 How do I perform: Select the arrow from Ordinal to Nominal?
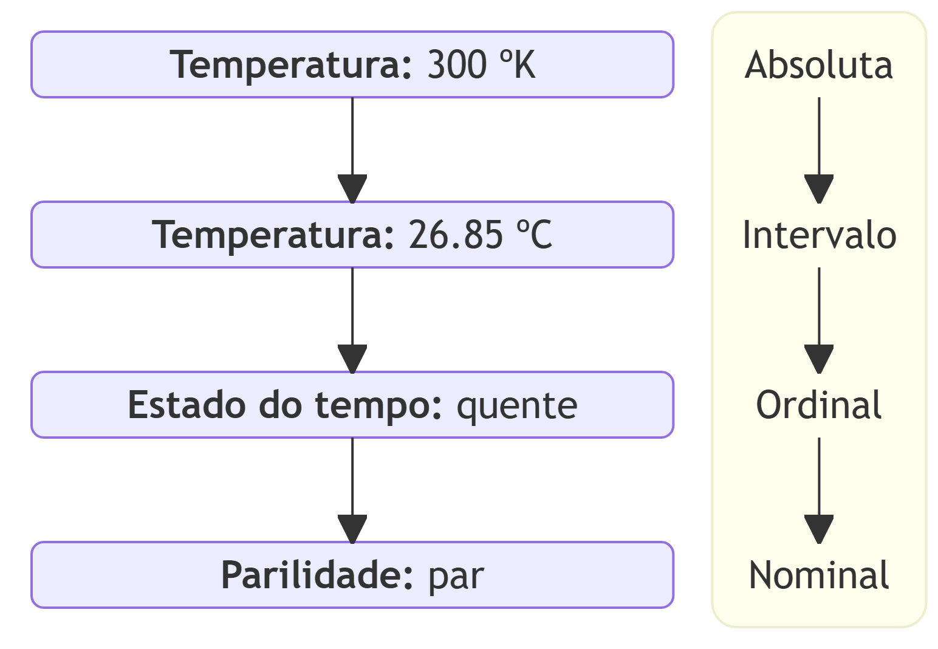[x=819, y=486]
